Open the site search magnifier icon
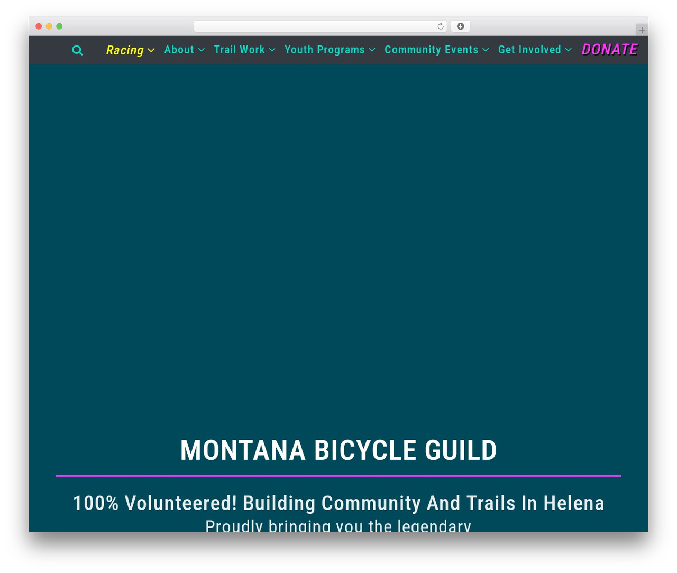 click(77, 50)
